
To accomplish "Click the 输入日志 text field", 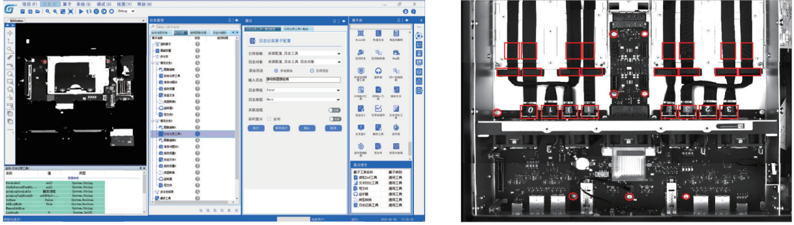I will point(303,79).
